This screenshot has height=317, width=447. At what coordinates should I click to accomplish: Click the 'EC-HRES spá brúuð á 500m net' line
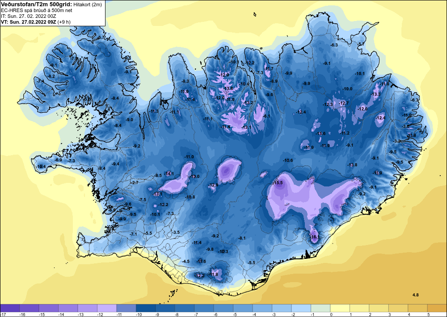tap(37, 10)
